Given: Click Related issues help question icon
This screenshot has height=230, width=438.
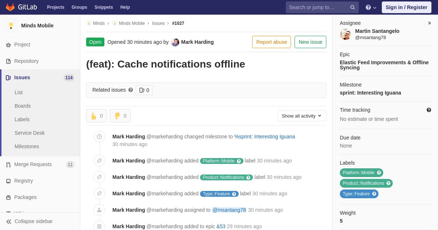Looking at the screenshot, I should [131, 90].
